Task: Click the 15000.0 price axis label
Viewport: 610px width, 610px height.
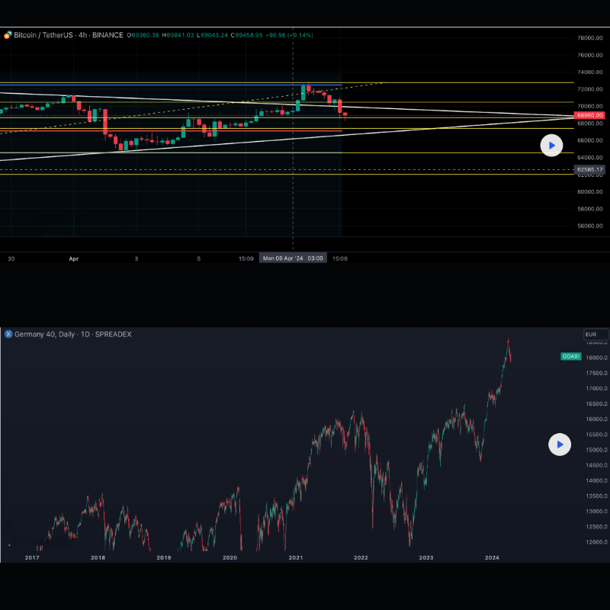Action: pyautogui.click(x=596, y=450)
